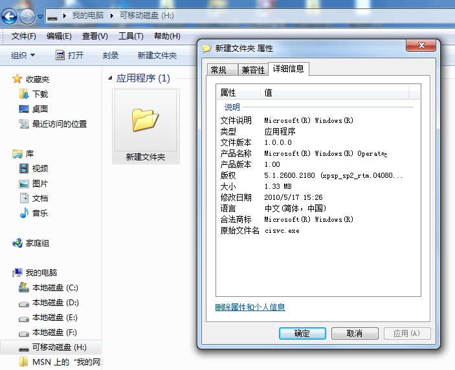
Task: Open the 工具(T) menu
Action: [x=131, y=36]
